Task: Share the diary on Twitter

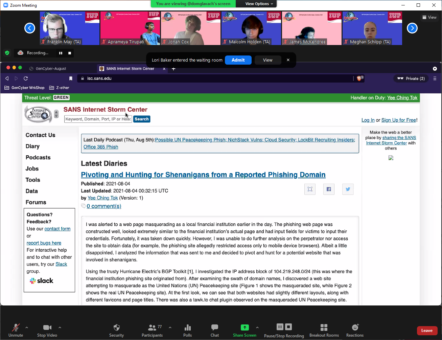Action: (x=348, y=189)
